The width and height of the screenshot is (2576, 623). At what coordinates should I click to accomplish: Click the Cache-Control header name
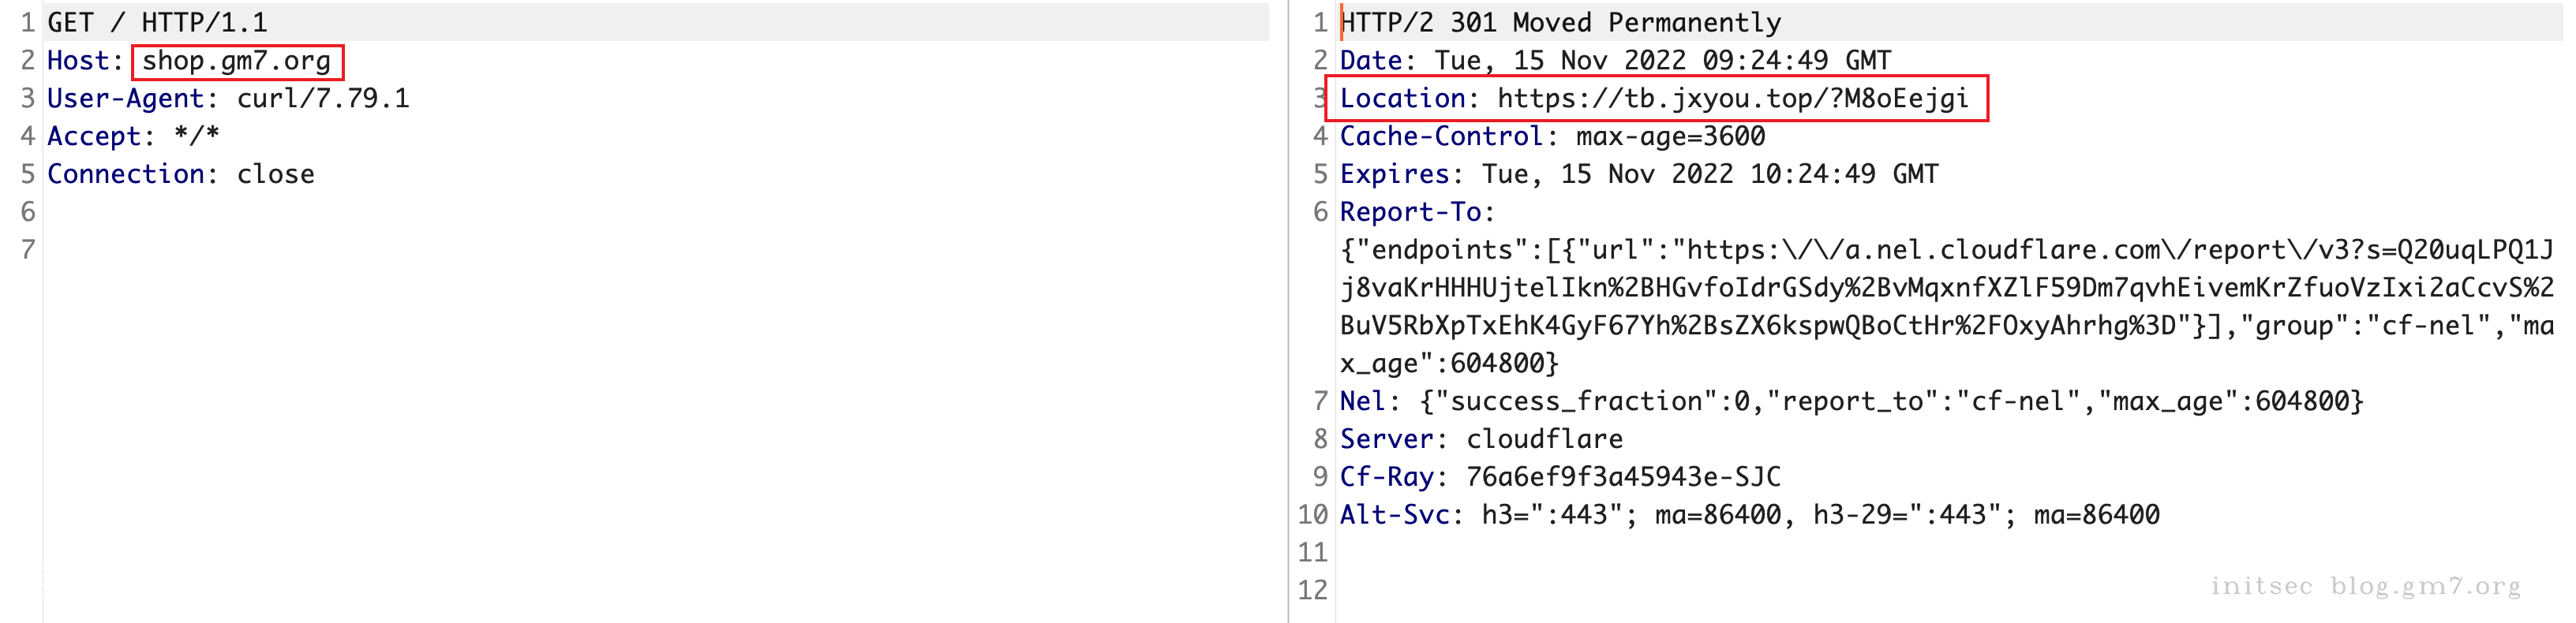(x=1441, y=136)
